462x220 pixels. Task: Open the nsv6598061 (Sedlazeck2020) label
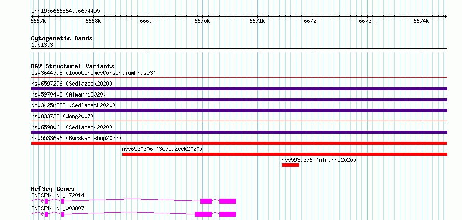[x=72, y=127]
